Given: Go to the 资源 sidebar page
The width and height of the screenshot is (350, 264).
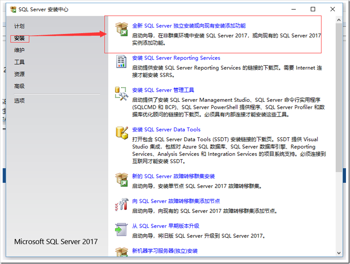Looking at the screenshot, I should click(19, 74).
